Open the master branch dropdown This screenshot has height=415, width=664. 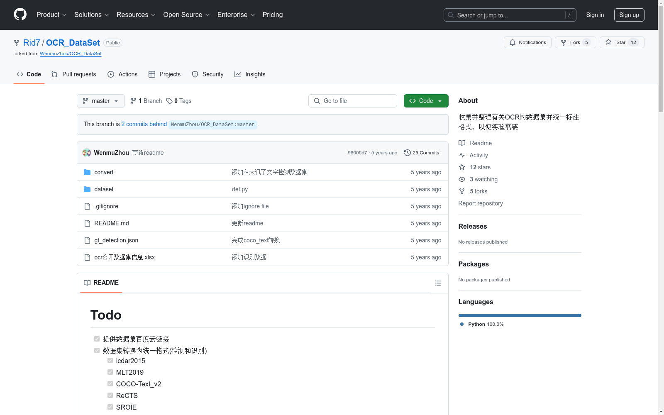[101, 101]
